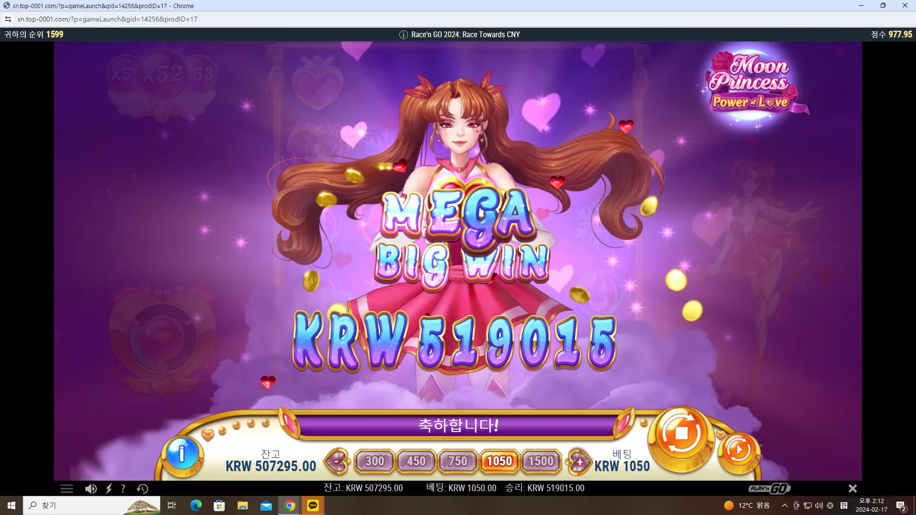The image size is (916, 515).
Task: Click the Meet Now camera tray icon
Action: click(x=796, y=505)
